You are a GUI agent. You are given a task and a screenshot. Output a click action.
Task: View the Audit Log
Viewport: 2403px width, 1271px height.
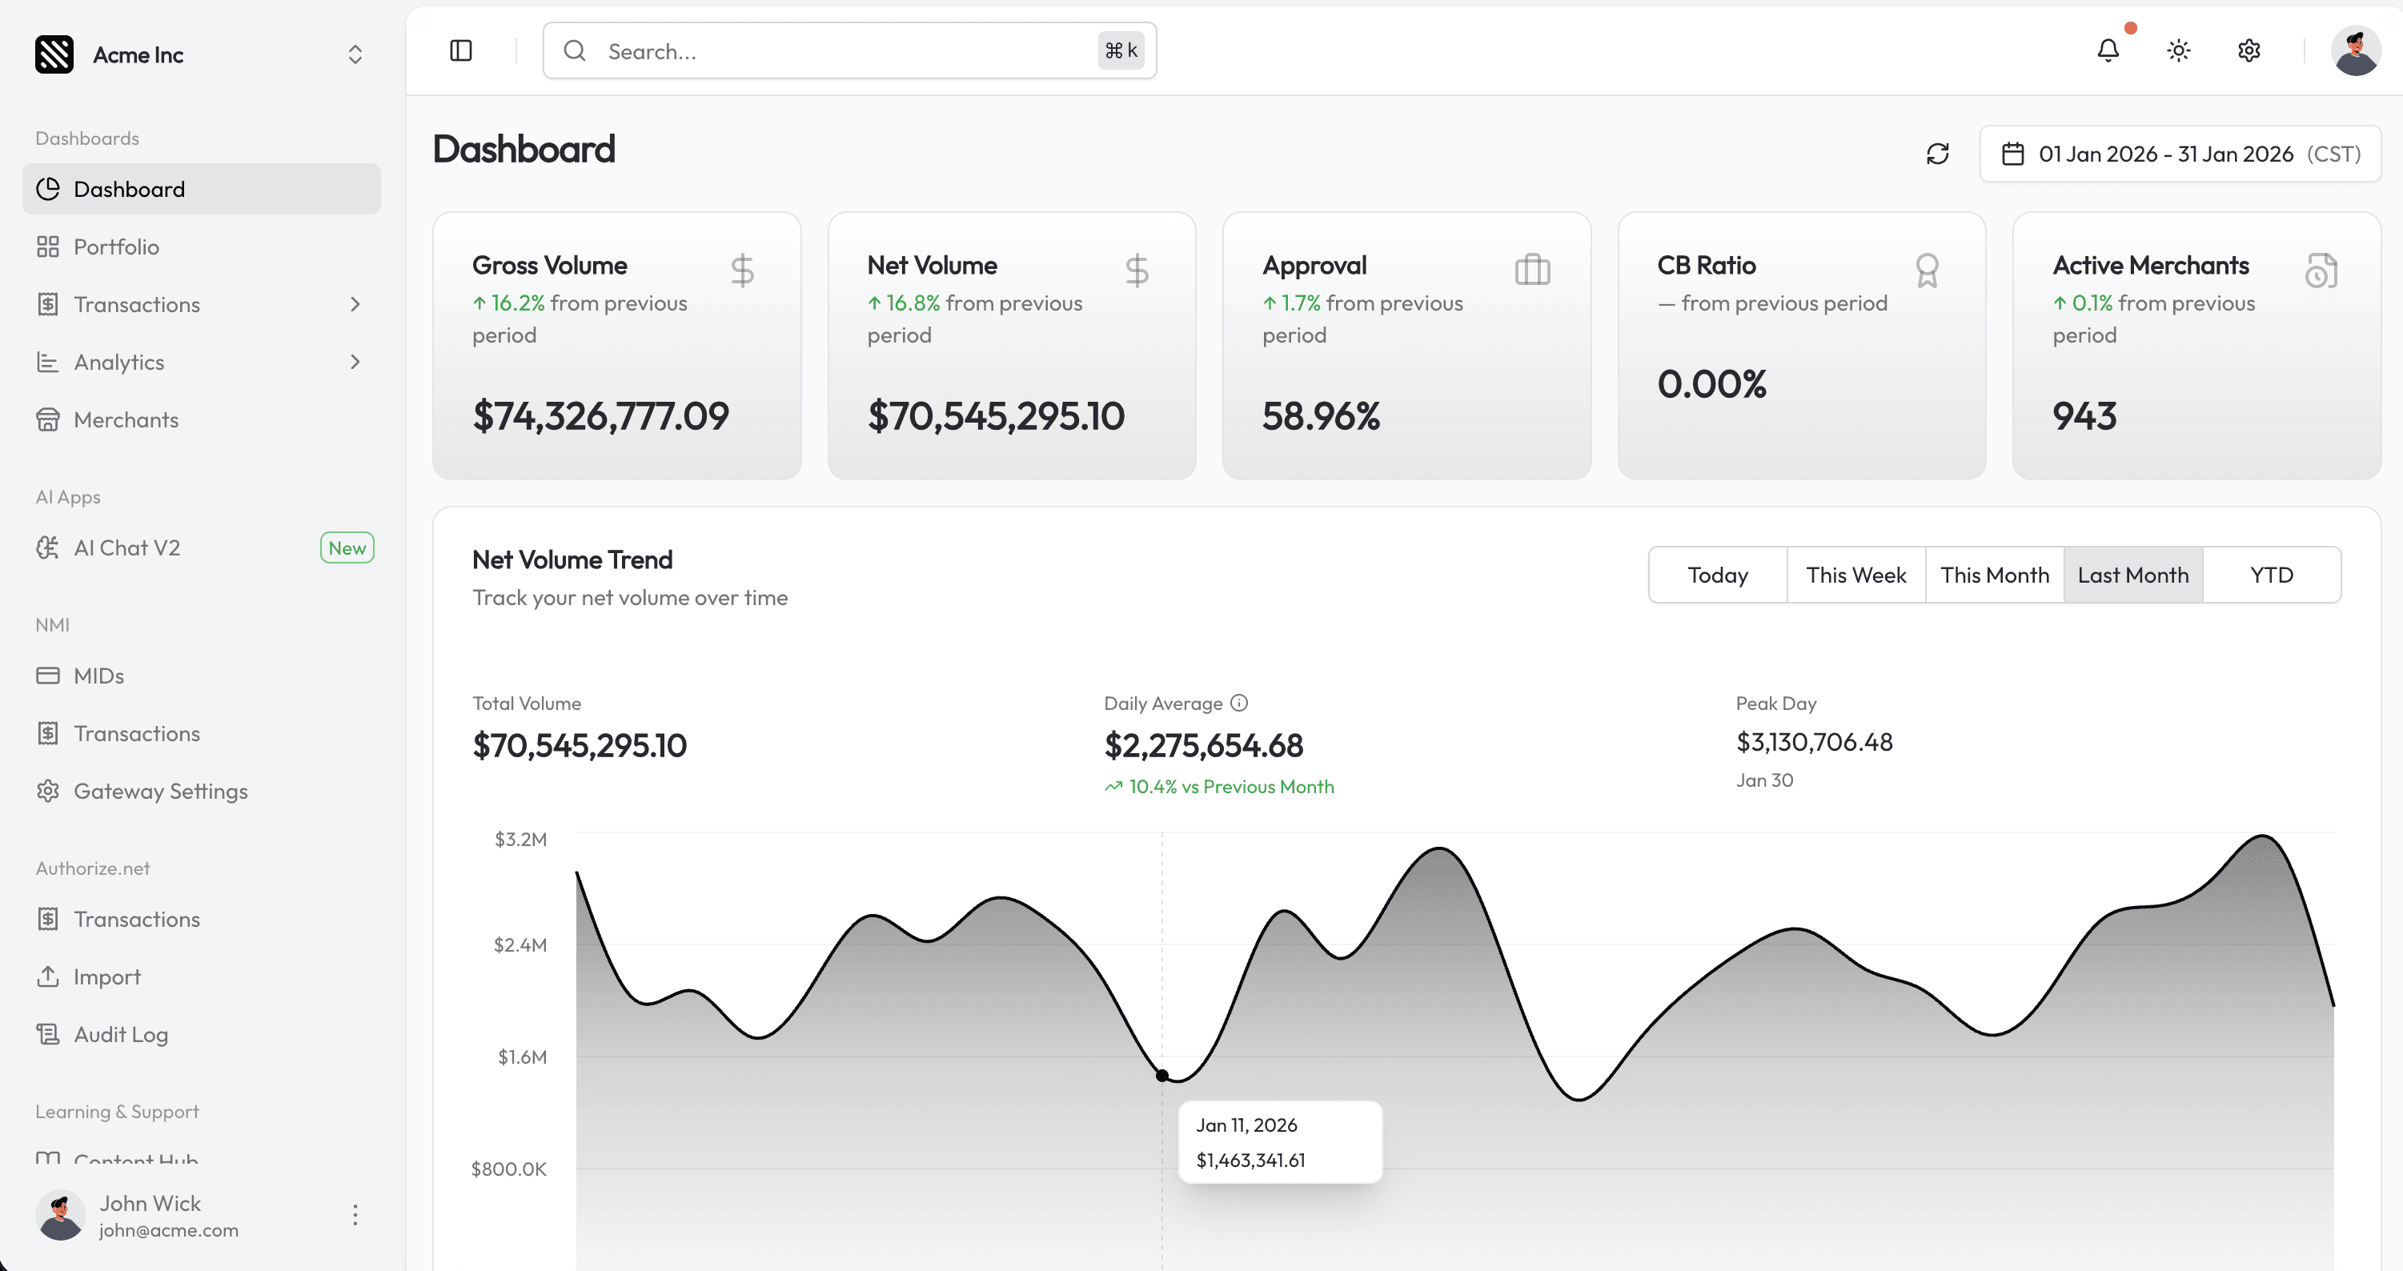[121, 1034]
